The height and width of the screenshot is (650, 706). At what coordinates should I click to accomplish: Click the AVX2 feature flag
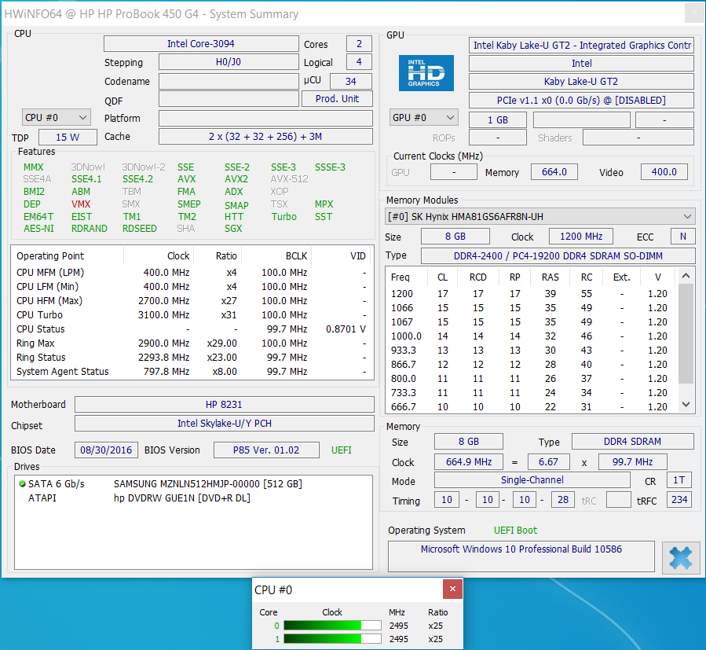click(x=236, y=179)
